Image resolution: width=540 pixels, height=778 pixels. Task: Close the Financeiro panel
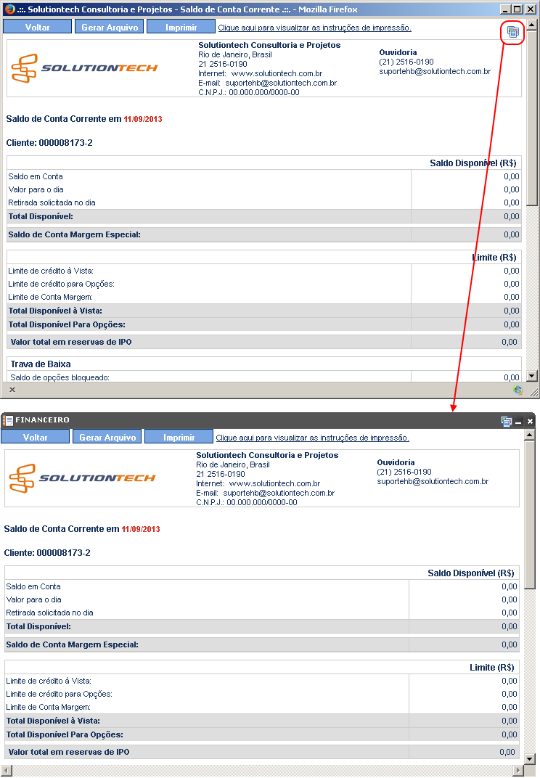pos(530,421)
